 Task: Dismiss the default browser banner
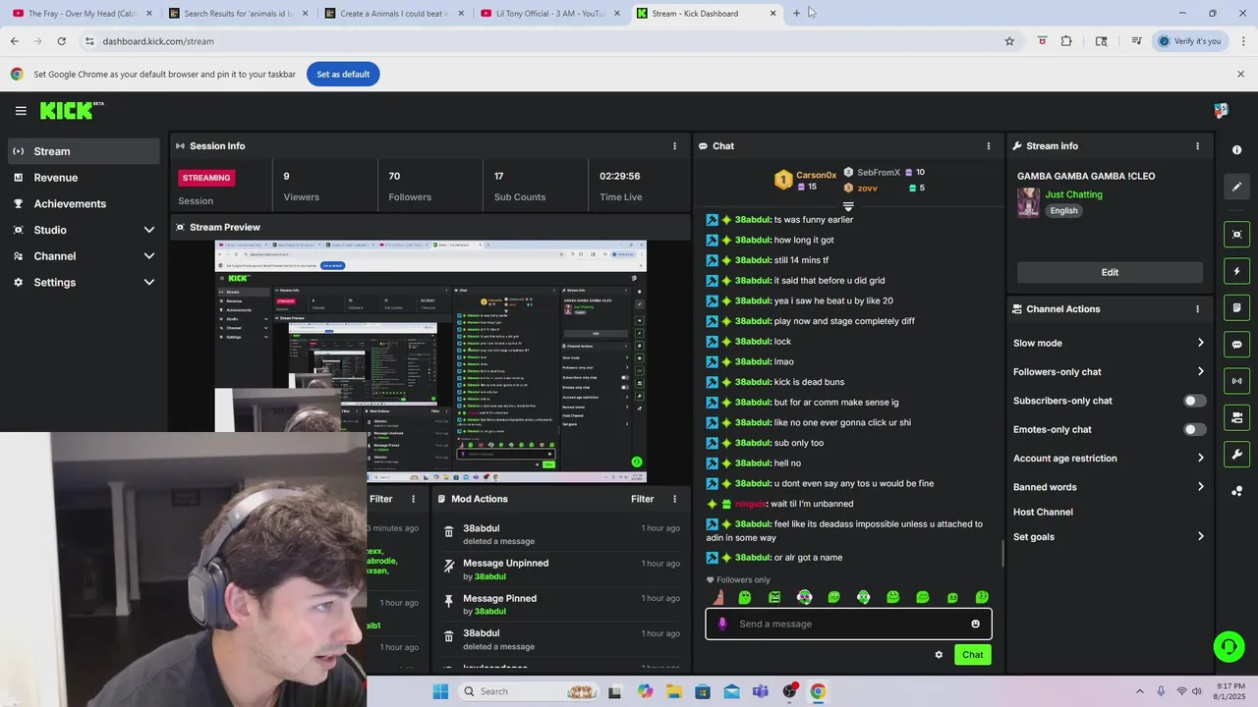[1240, 75]
